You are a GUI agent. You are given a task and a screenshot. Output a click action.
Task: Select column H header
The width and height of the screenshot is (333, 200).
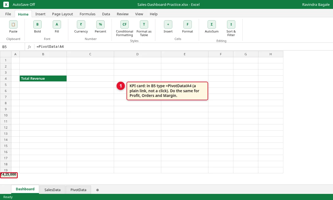pyautogui.click(x=271, y=54)
